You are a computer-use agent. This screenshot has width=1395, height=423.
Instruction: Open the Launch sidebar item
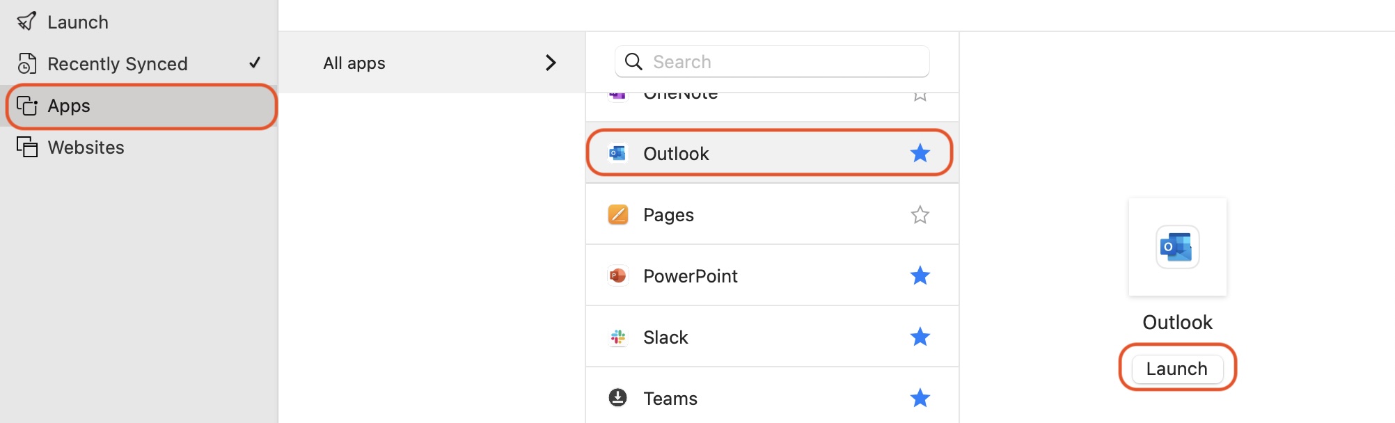coord(139,22)
